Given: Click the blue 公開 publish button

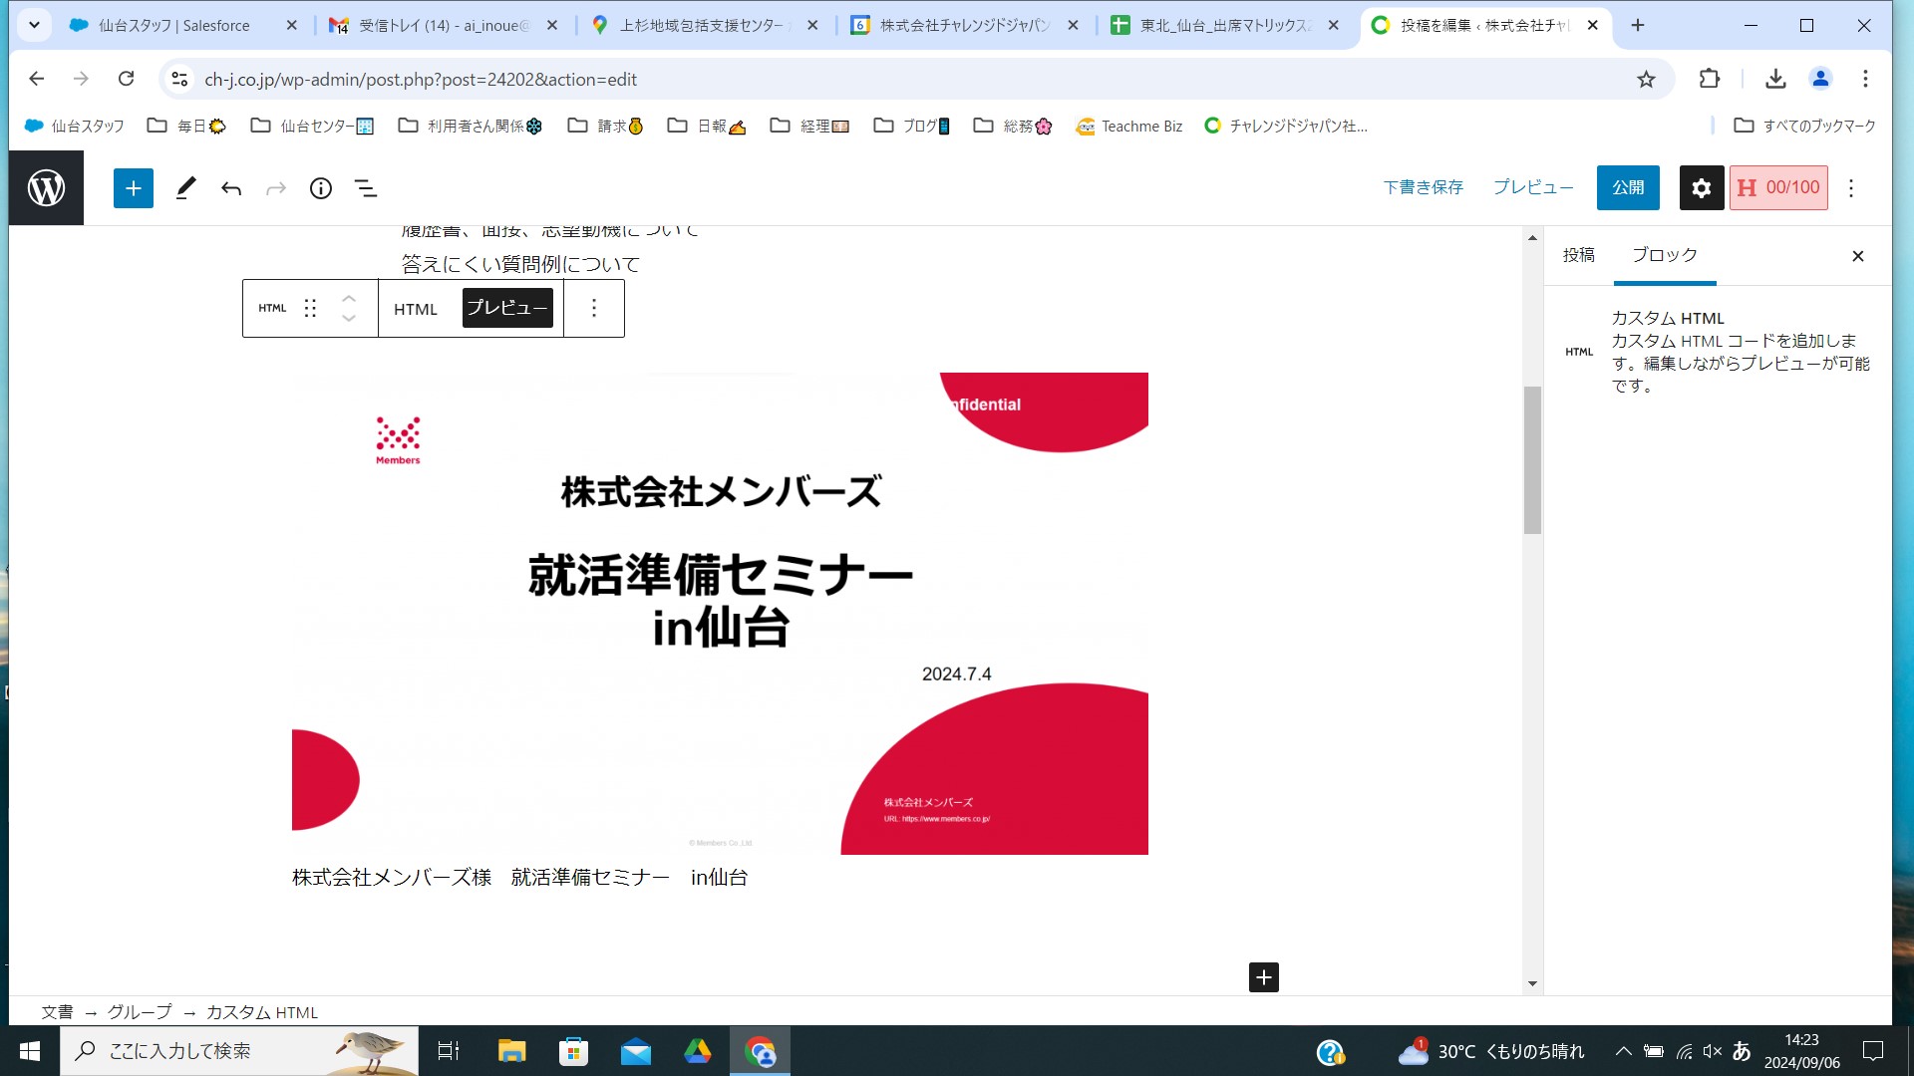Looking at the screenshot, I should pos(1628,187).
